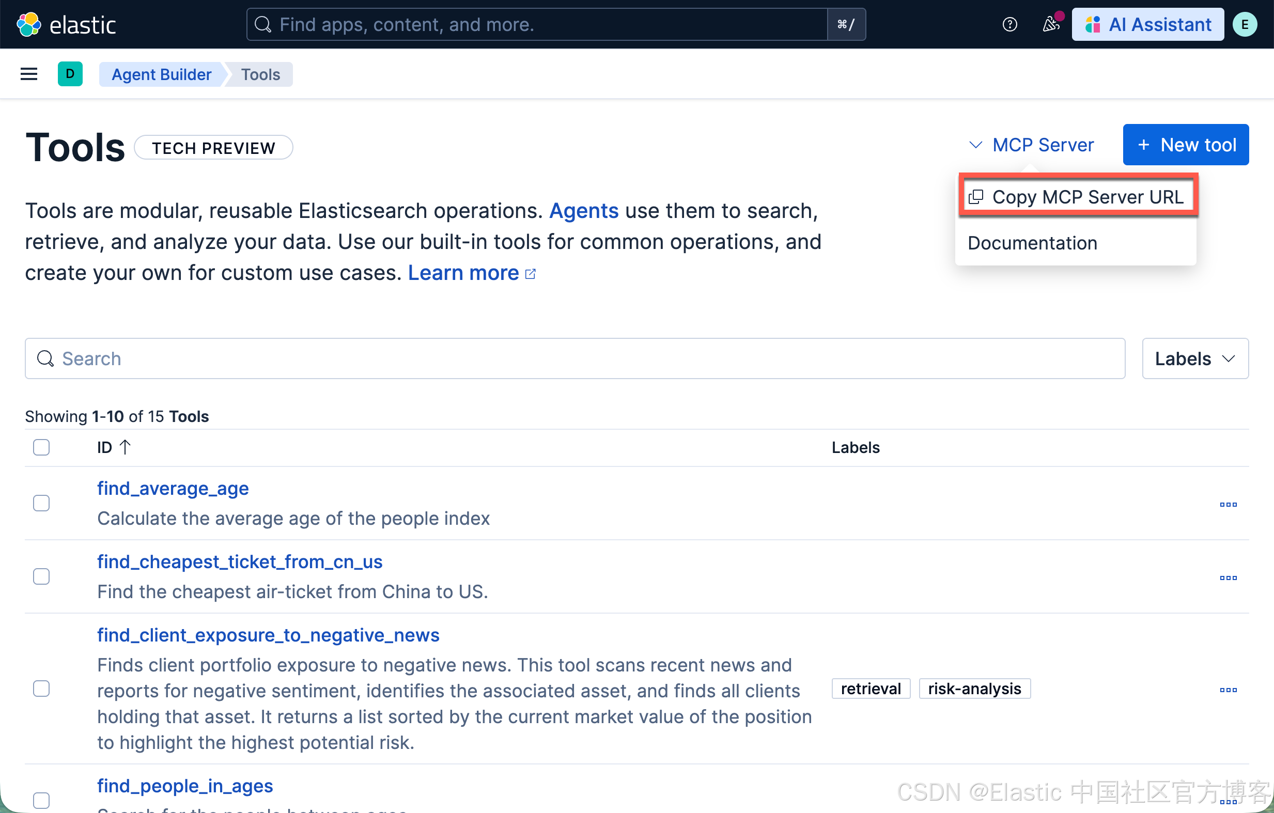The image size is (1274, 813).
Task: Tick the find_cheapest_ticket_from_cn_us checkbox
Action: (41, 576)
